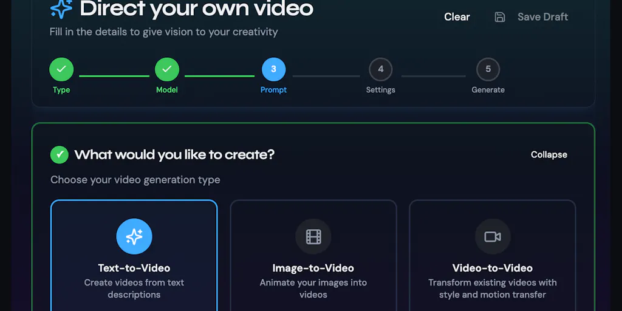Click the Type step label
The width and height of the screenshot is (622, 311).
click(61, 90)
